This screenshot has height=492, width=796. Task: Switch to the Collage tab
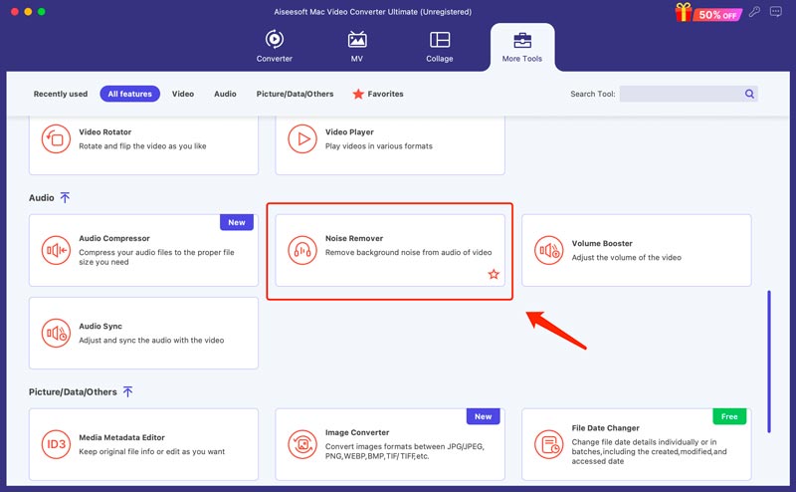439,46
